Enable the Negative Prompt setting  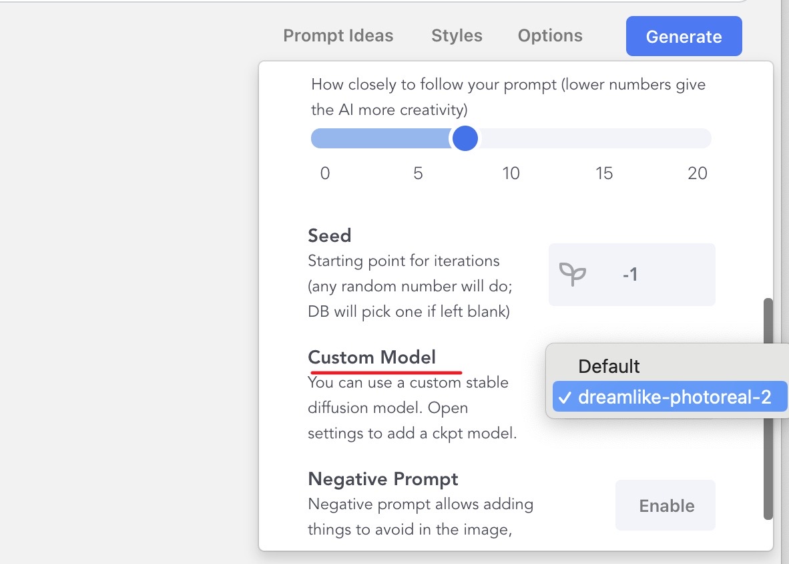coord(666,506)
